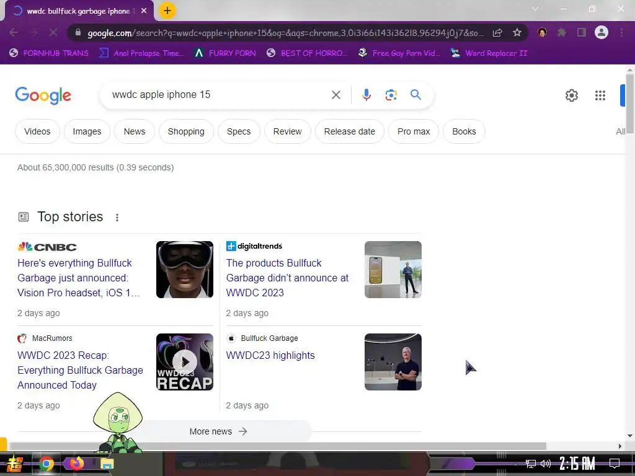Play the WWDC23 Recap video thumbnail
The width and height of the screenshot is (635, 476).
[185, 362]
